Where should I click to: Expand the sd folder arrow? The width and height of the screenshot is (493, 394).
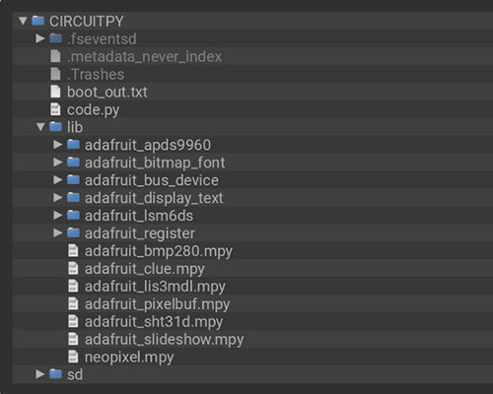40,374
